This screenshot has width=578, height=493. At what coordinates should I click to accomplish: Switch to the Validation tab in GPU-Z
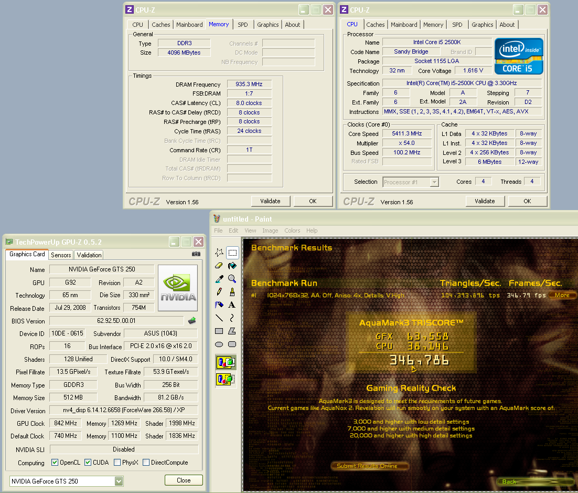(89, 255)
